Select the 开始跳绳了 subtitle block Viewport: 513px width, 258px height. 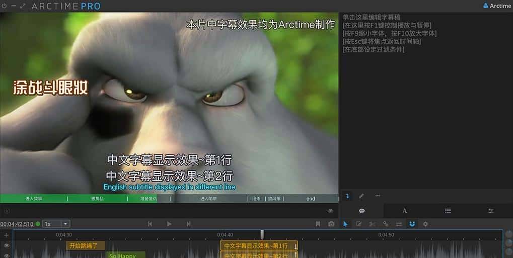coord(86,245)
